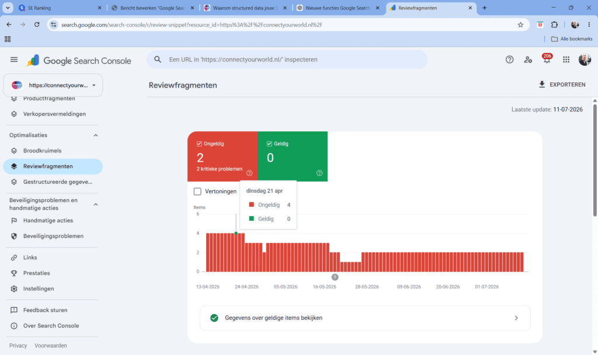Click the Prestaties trophy icon
This screenshot has width=598, height=355.
[x=14, y=273]
